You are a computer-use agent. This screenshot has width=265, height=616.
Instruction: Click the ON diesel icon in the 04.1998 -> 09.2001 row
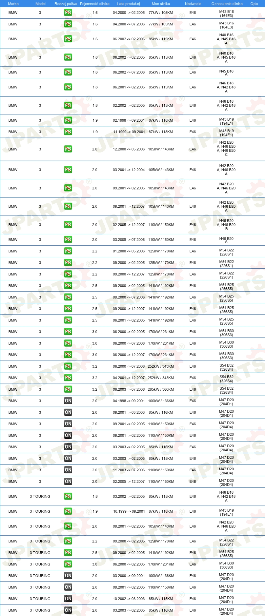[68, 401]
